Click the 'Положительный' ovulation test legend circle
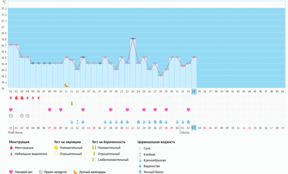 point(56,148)
